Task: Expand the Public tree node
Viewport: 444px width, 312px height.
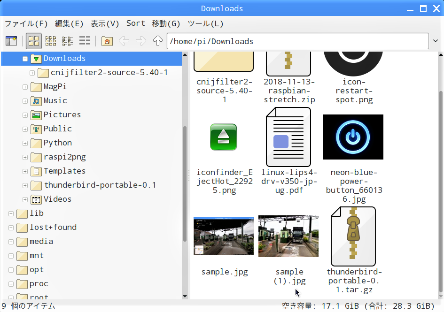Action: 25,129
